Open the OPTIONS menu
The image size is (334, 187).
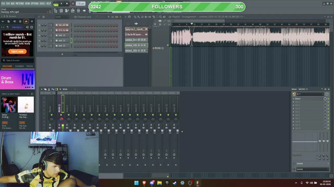click(35, 4)
